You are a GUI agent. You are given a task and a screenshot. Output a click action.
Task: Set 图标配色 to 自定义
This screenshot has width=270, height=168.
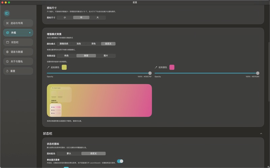[x=93, y=154]
